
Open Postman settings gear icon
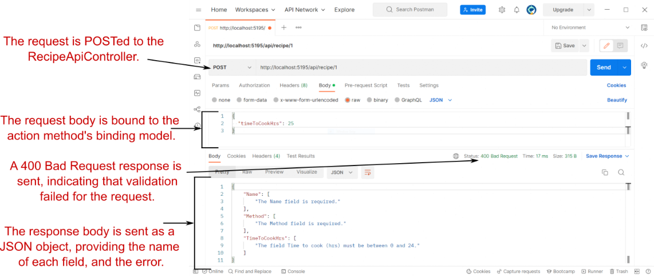coord(502,10)
